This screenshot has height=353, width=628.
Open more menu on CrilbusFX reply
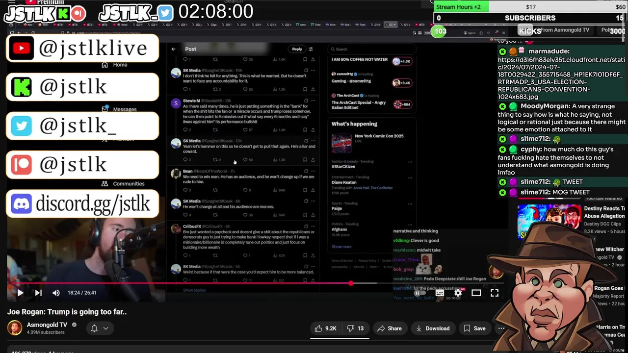[313, 226]
